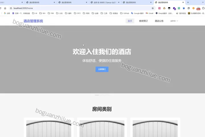The image size is (205, 137).
Task: Open the gray overlapping-squares extension icon
Action: coord(188,8)
